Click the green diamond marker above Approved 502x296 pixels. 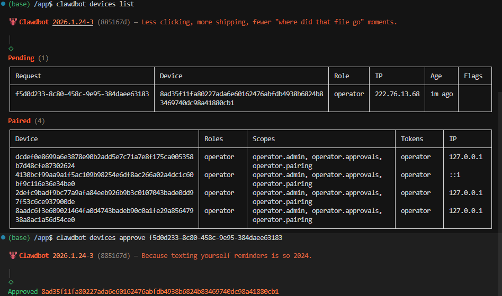coord(11,282)
